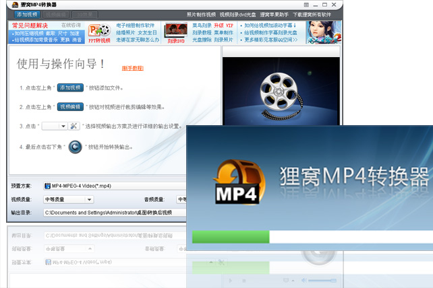Click the 狸窝MP4转换器 splash title text

pyautogui.click(x=354, y=177)
